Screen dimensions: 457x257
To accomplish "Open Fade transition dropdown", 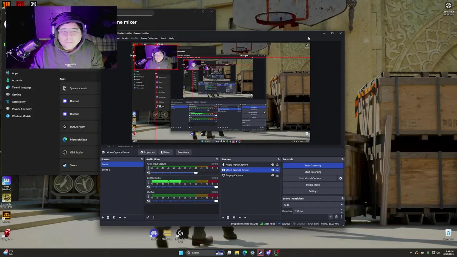I will [313, 205].
